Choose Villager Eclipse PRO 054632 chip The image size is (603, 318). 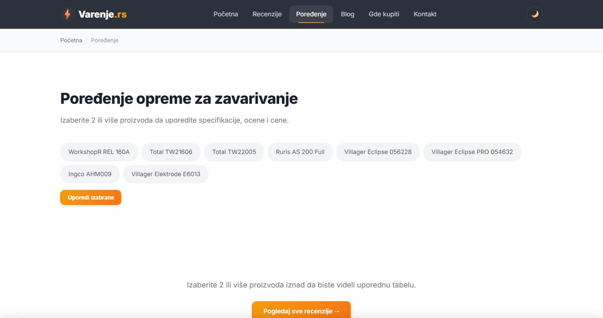(472, 152)
